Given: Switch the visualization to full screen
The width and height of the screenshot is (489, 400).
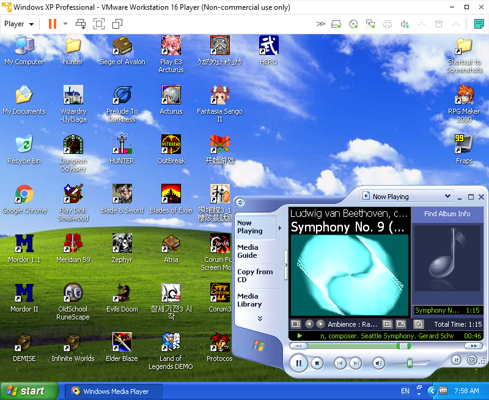Looking at the screenshot, I should (400, 322).
